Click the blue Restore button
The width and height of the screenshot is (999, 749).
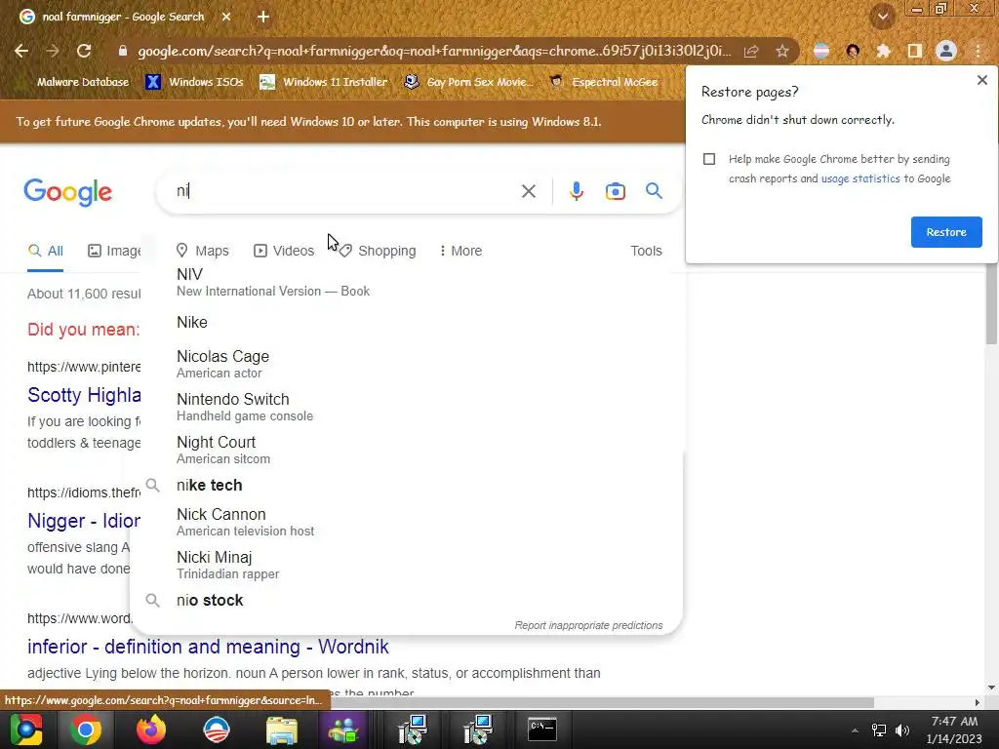[x=946, y=232]
